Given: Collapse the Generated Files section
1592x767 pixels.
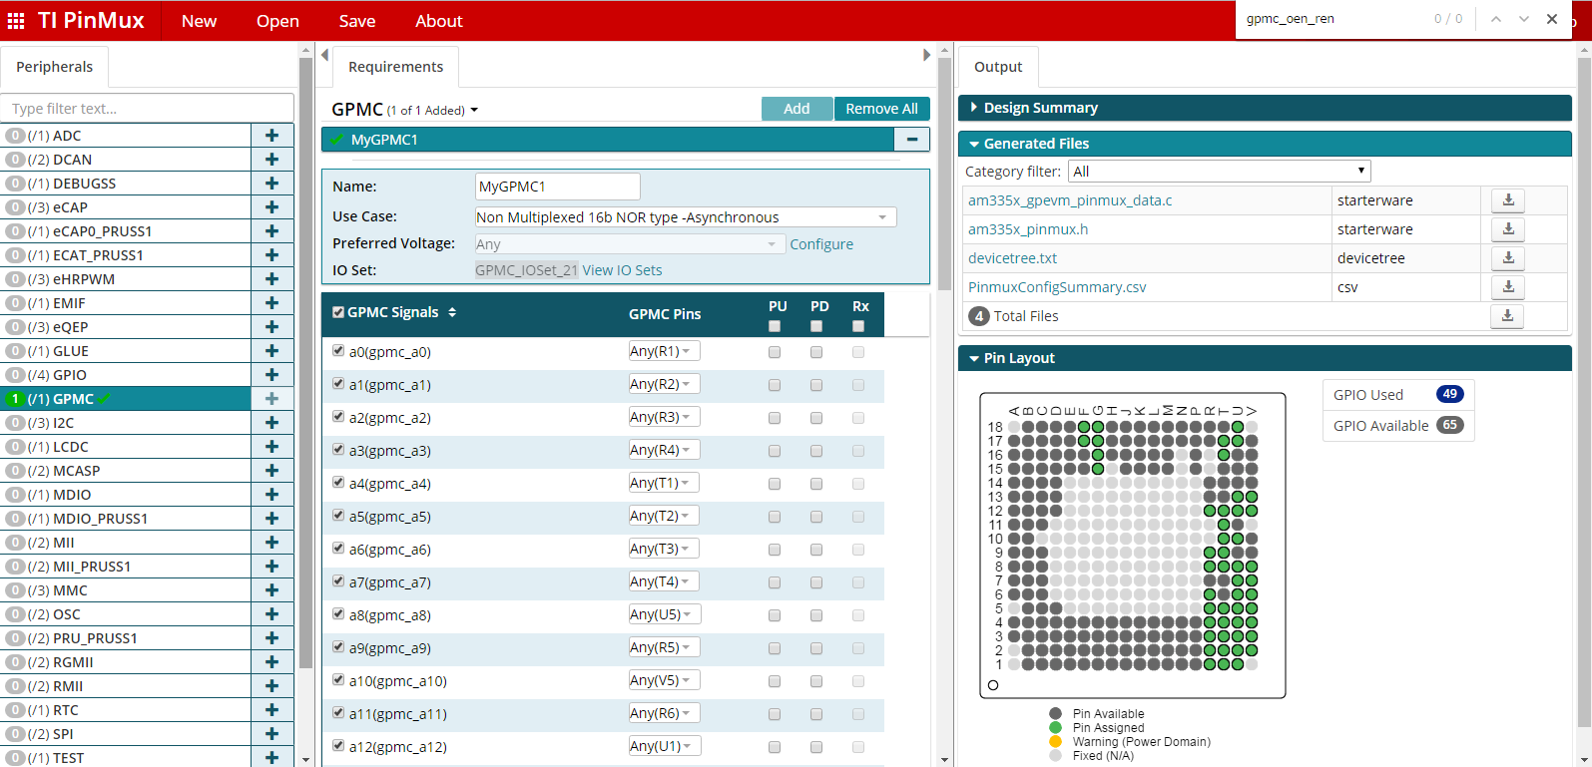Looking at the screenshot, I should click(x=1265, y=144).
